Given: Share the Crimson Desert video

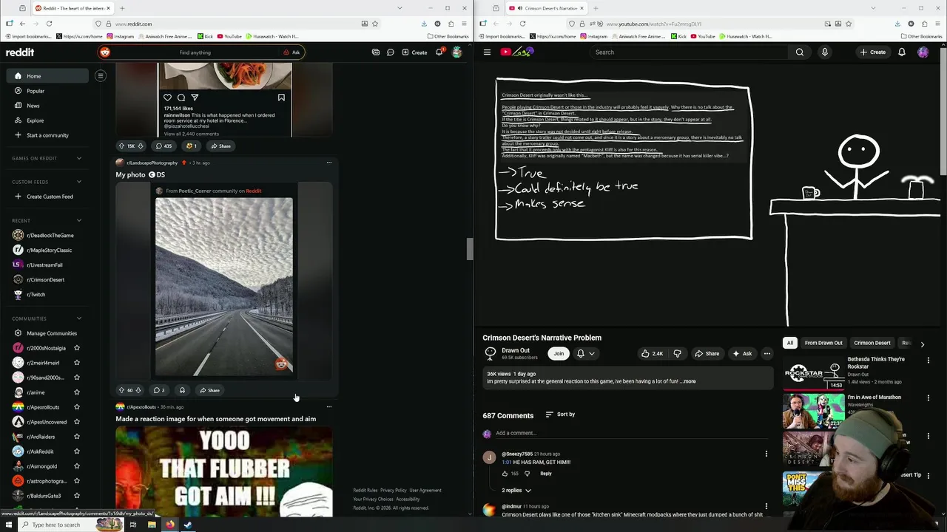Looking at the screenshot, I should coord(707,353).
